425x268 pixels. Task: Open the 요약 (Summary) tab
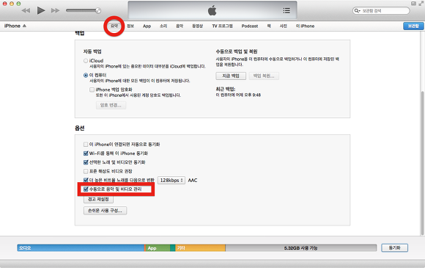[114, 26]
